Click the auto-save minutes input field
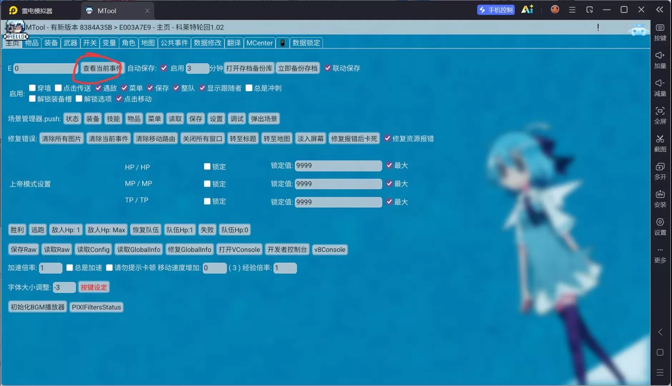This screenshot has height=386, width=672. coord(197,68)
